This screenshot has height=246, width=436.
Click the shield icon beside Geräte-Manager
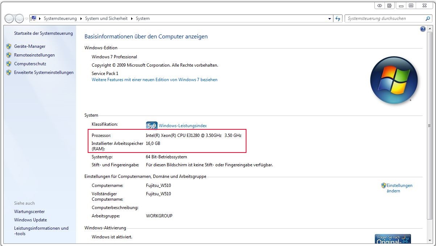pos(9,46)
